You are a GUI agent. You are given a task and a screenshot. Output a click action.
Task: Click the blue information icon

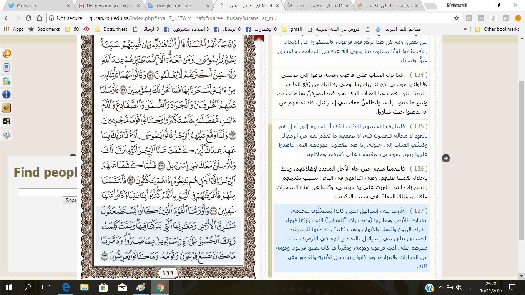(7, 94)
